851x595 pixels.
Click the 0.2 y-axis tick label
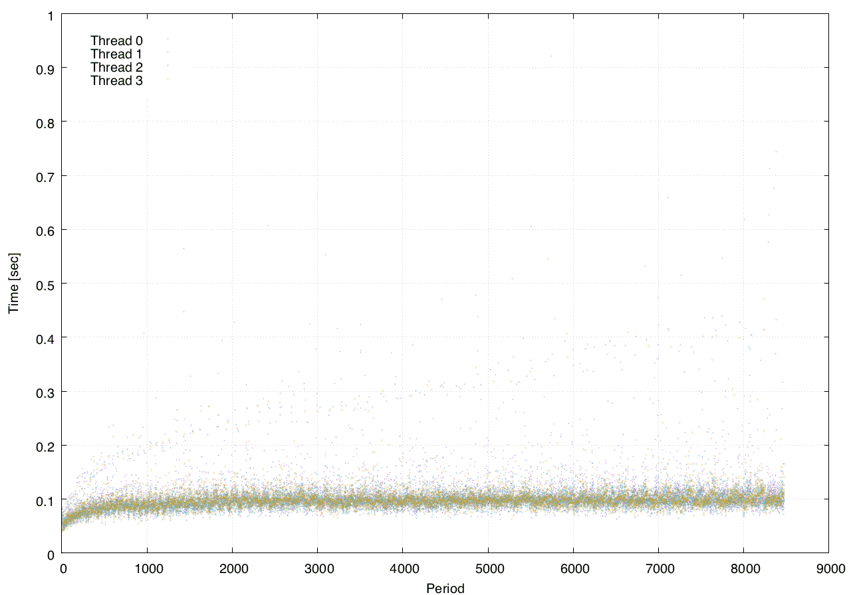(45, 446)
